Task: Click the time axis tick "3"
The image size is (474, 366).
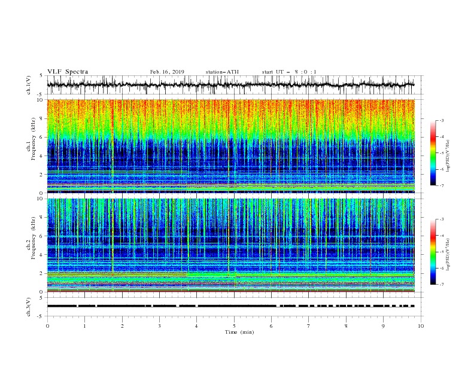Action: click(x=159, y=326)
